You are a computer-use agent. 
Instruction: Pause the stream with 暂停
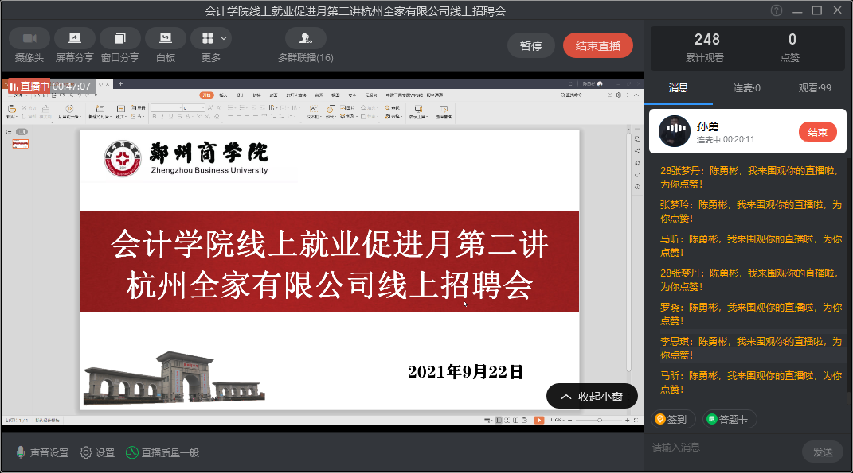point(531,45)
